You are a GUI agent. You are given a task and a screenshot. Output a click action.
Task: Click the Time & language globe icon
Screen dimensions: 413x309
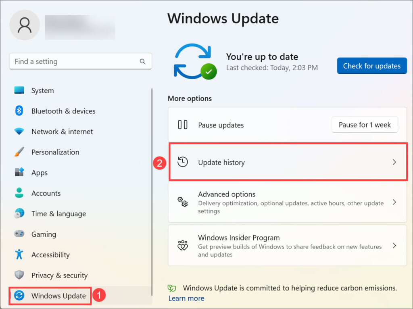(x=19, y=213)
